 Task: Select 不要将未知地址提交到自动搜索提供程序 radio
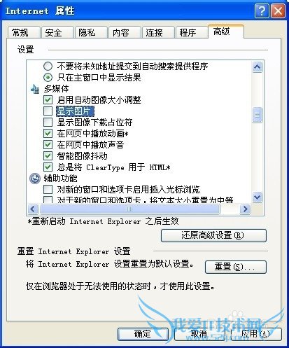point(48,67)
